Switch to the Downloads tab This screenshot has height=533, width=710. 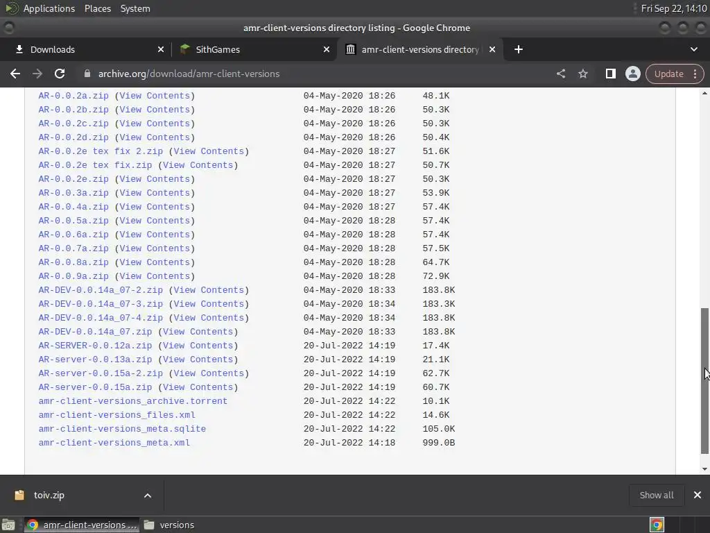86,49
